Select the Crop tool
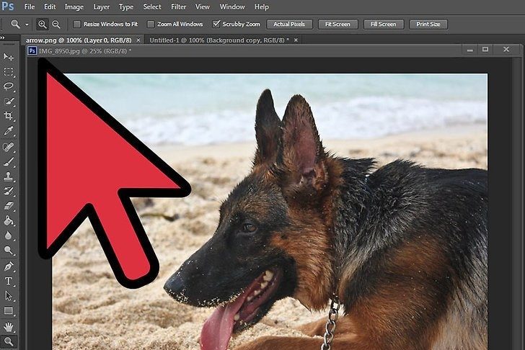The height and width of the screenshot is (350, 525). click(x=9, y=117)
